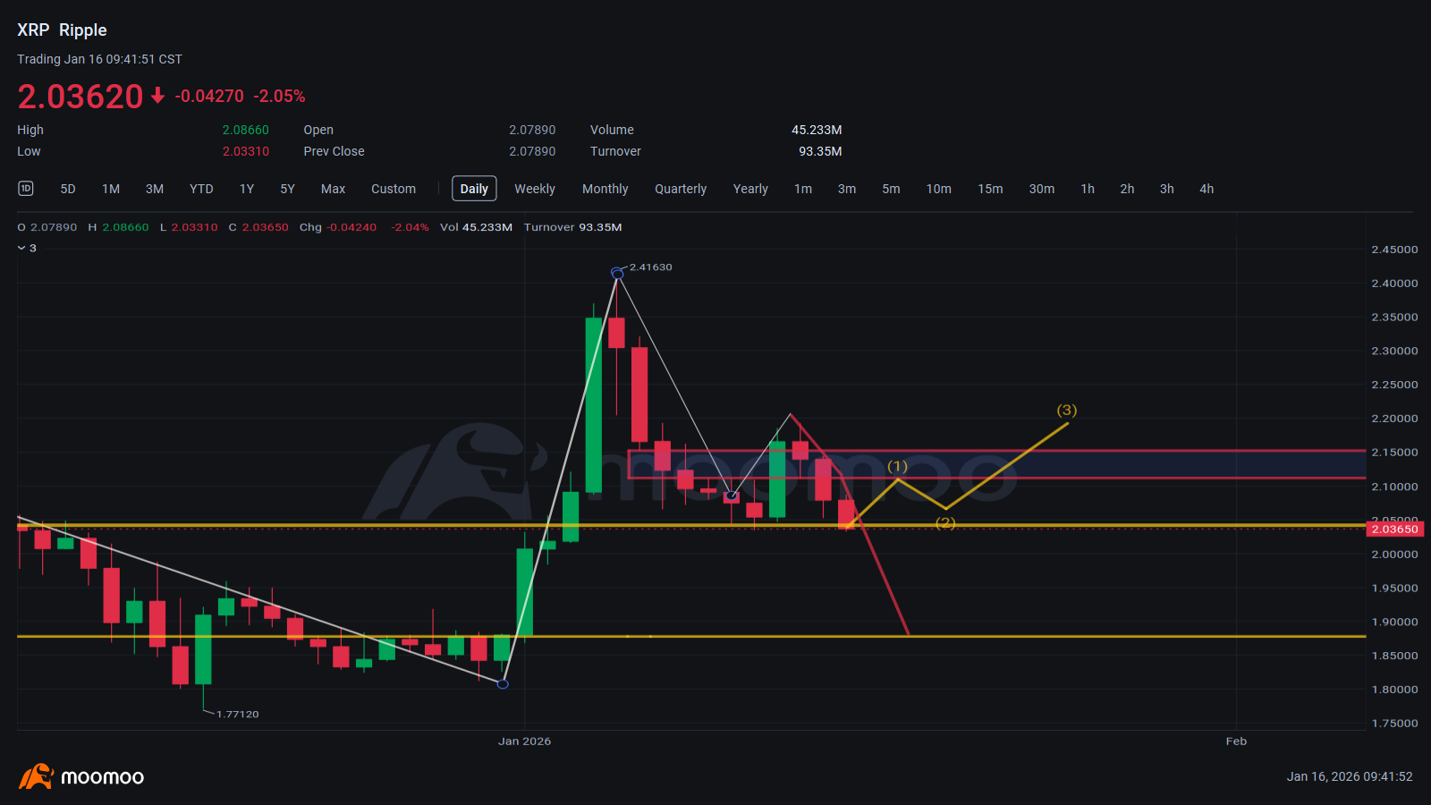Select the 5Y range
1431x805 pixels.
(x=287, y=189)
